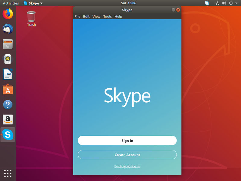Image resolution: width=241 pixels, height=181 pixels.
Task: Open the Skype tray icon in top bar
Action: (x=207, y=3)
